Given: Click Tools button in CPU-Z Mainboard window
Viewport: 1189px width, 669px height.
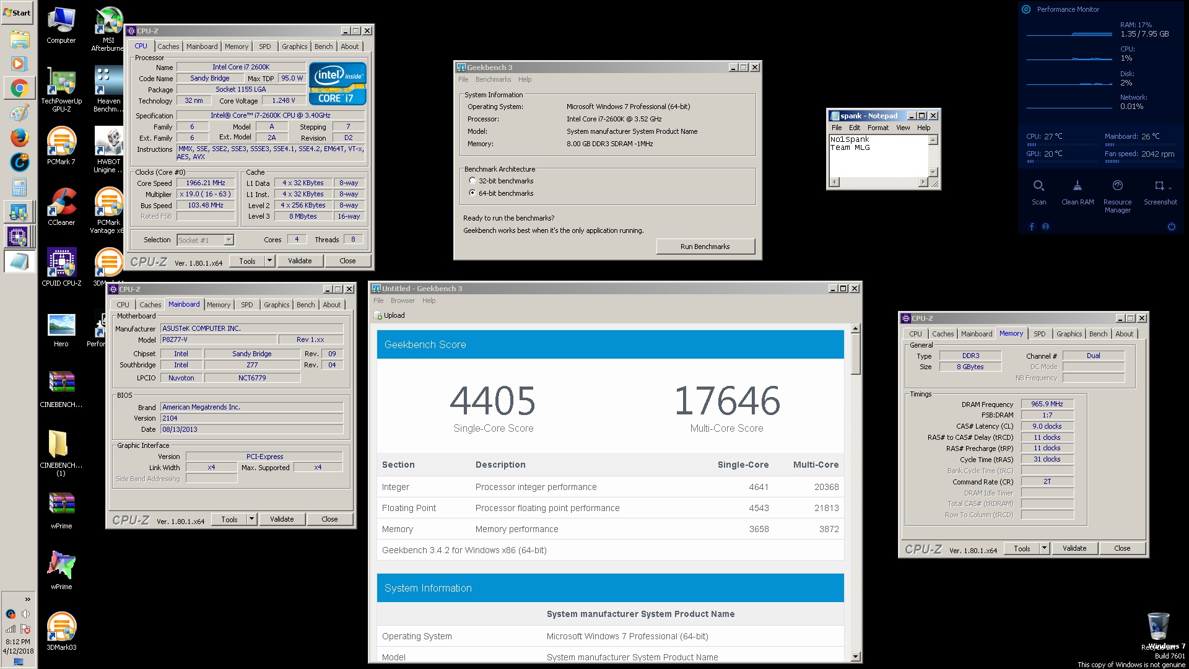Looking at the screenshot, I should click(x=229, y=519).
